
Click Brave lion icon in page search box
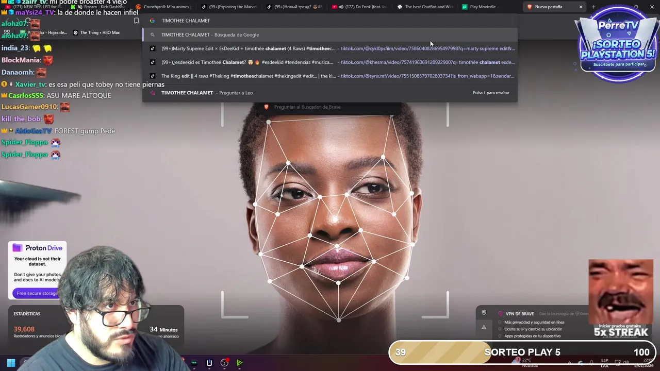pyautogui.click(x=266, y=107)
